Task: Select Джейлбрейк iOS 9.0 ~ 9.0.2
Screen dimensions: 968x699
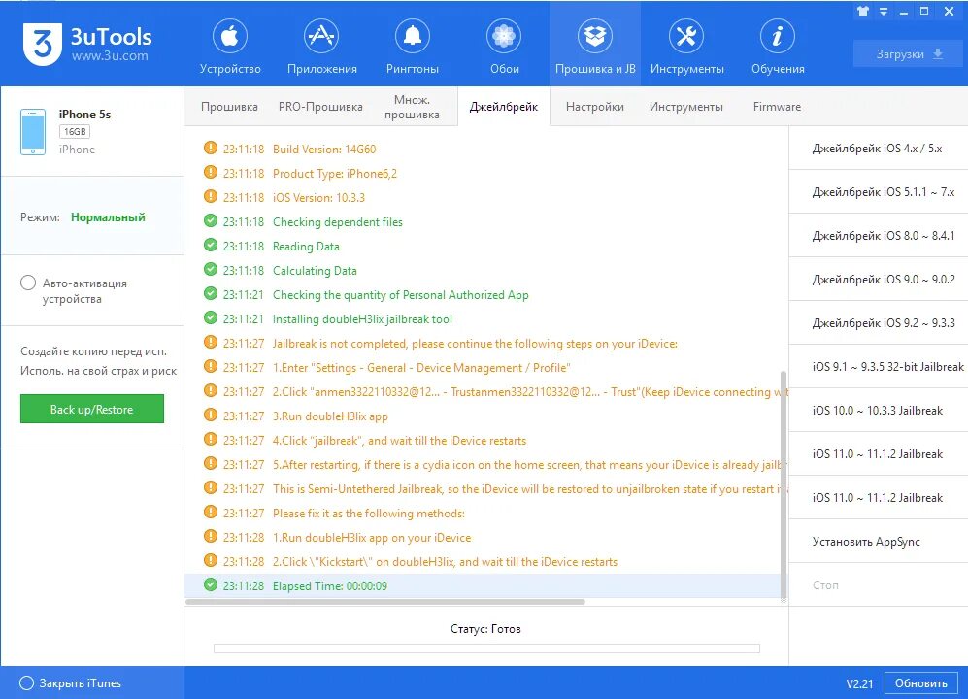Action: 879,279
